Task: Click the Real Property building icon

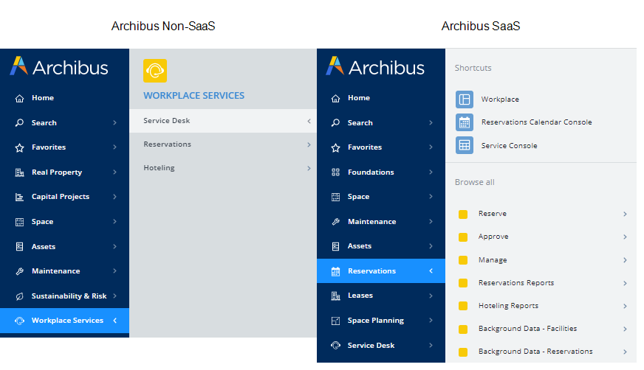Action: coord(19,172)
